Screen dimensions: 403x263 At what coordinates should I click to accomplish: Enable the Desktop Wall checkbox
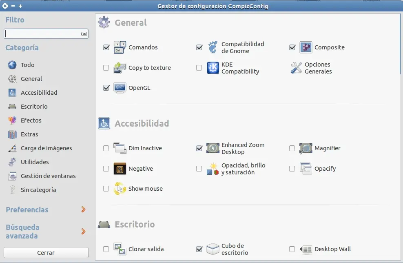click(292, 249)
